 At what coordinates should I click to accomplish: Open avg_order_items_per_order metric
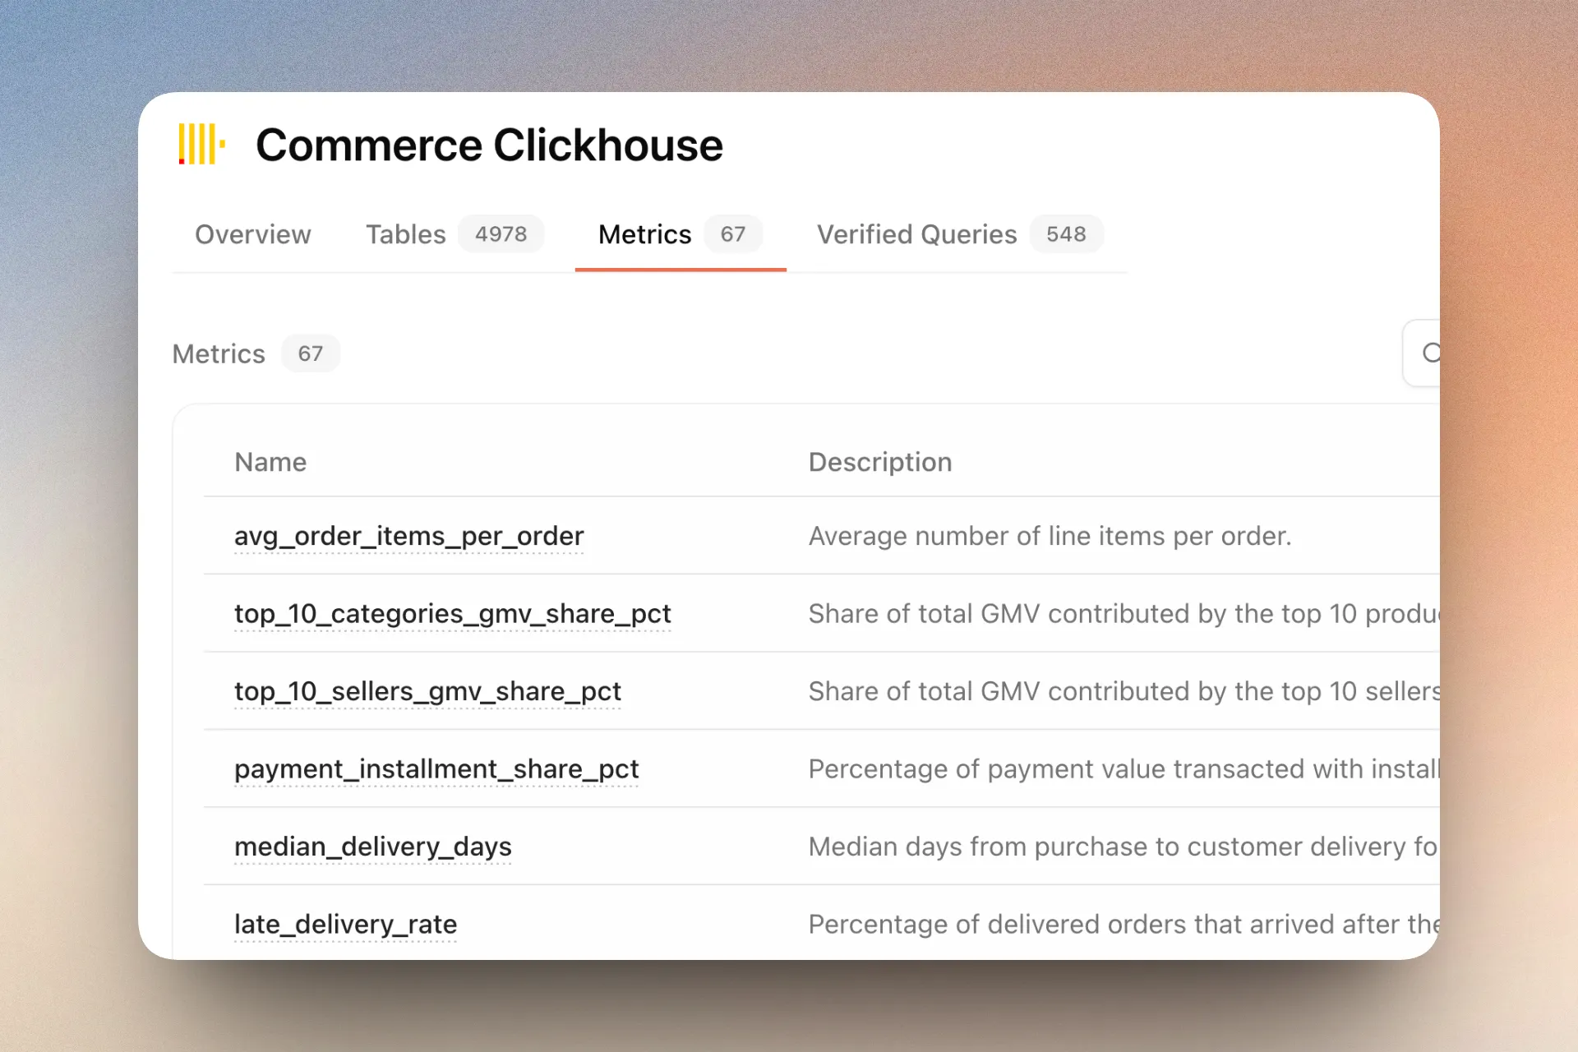click(x=408, y=536)
